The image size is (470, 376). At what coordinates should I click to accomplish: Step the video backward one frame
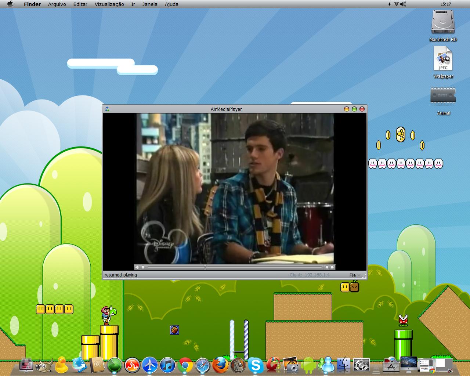327,267
